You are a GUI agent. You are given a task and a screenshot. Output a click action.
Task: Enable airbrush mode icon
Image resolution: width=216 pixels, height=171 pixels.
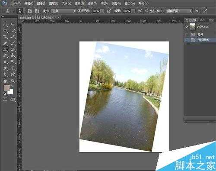140,11
